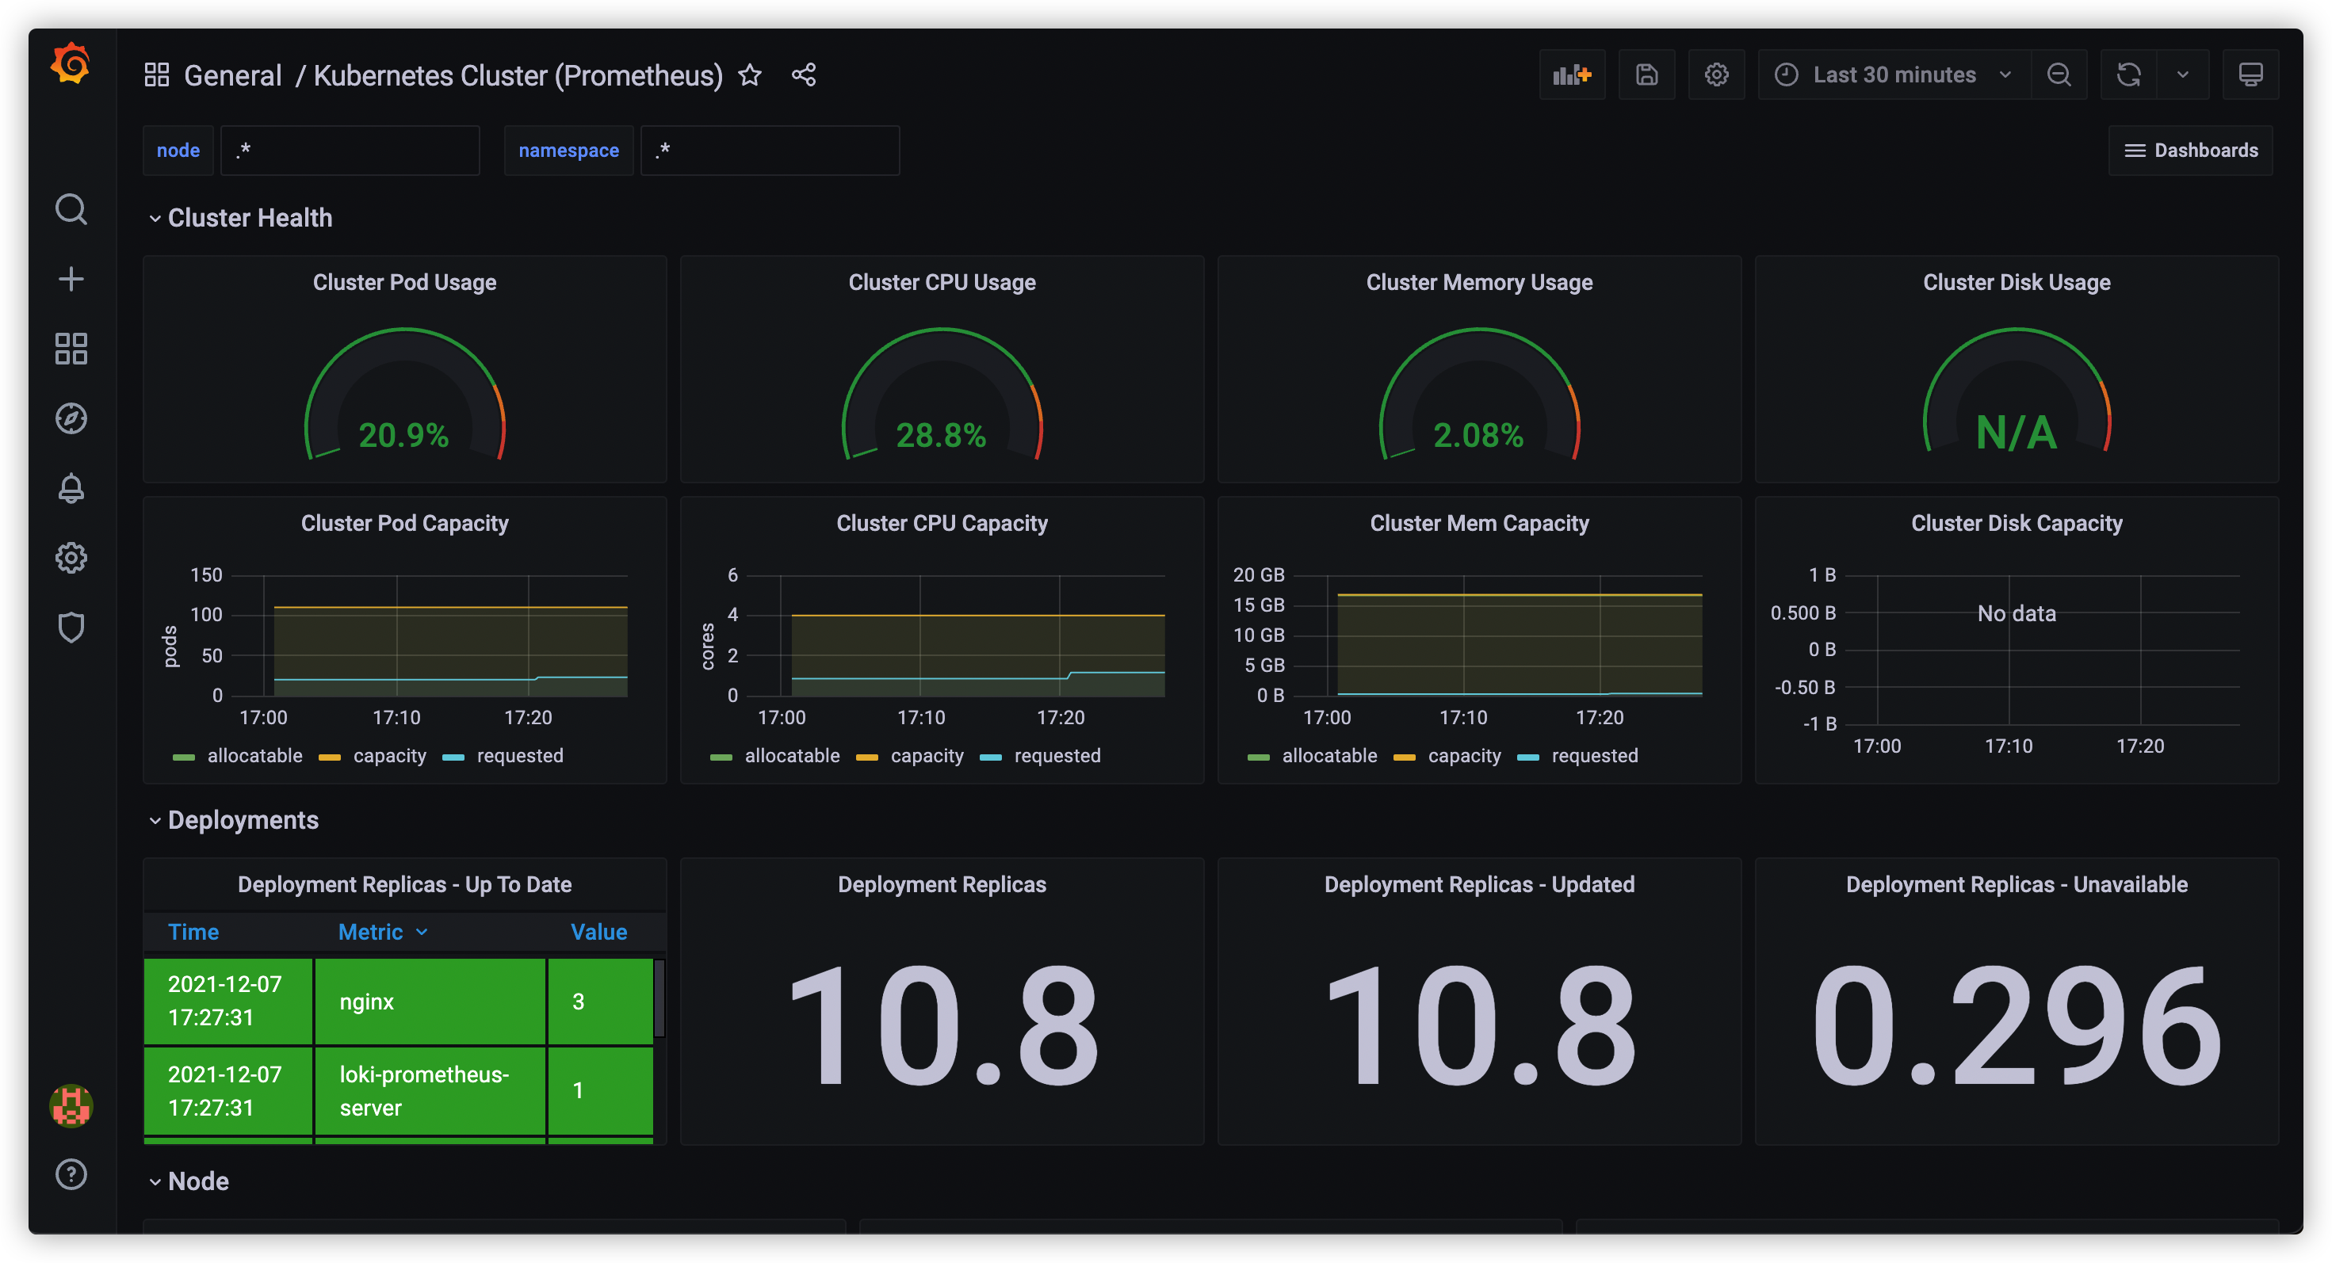
Task: Click the loki-prometheus-server metric cell
Action: coord(430,1090)
